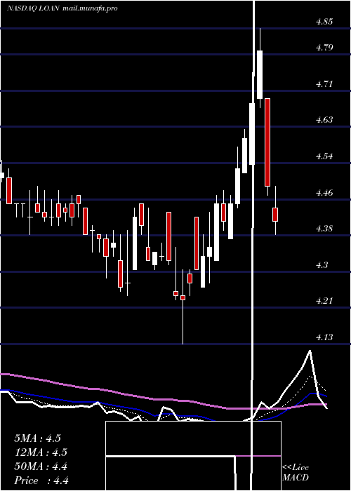Click the 'NASDAQ LOAN mail.munafa.pro' title text
This screenshot has height=491, width=351.
pyautogui.click(x=62, y=8)
